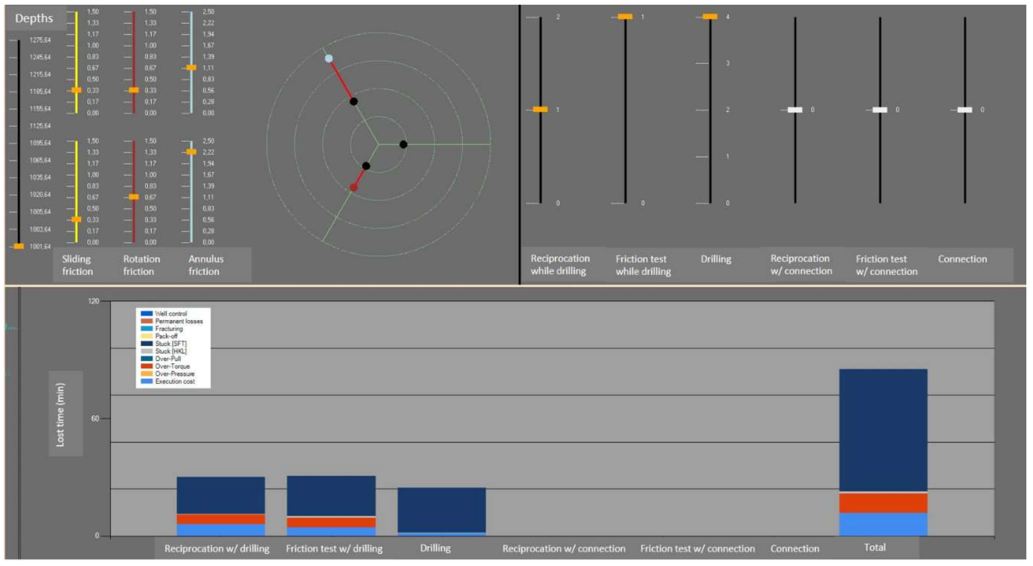This screenshot has height=566, width=1033.
Task: Click Stuck [SFT] legend color swatch
Action: coord(147,343)
